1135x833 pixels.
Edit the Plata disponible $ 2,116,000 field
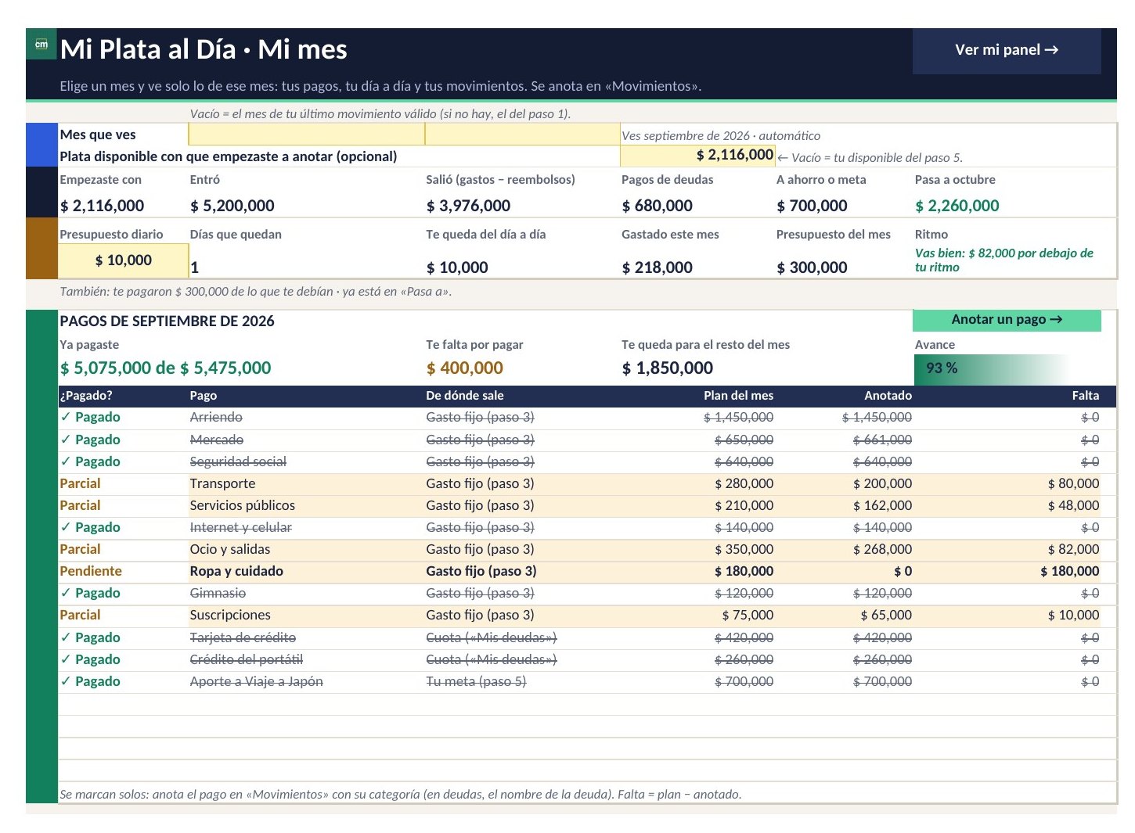coord(697,156)
